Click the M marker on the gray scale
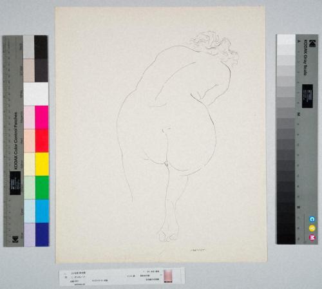 point(298,114)
